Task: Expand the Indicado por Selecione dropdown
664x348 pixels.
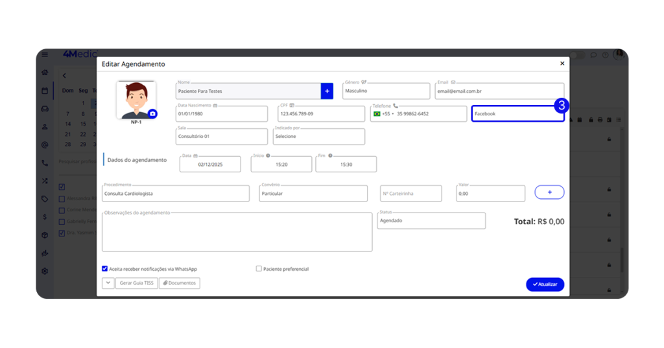Action: (x=318, y=137)
